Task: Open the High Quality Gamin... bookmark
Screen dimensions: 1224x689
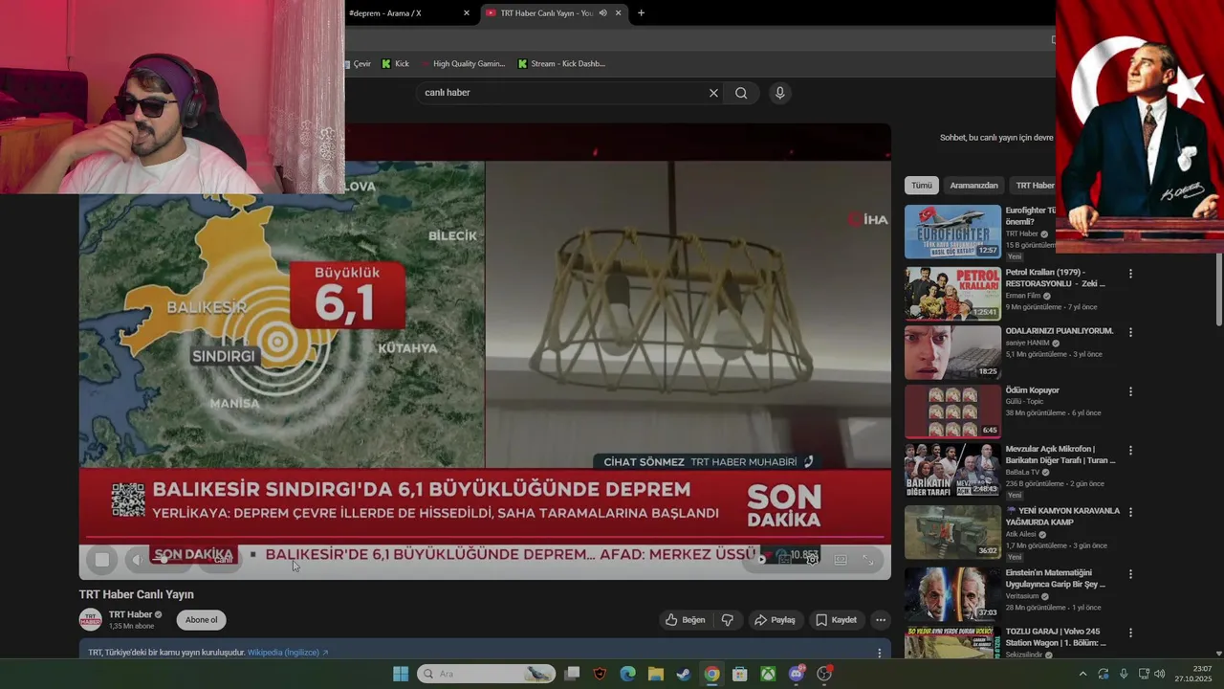Action: tap(463, 64)
